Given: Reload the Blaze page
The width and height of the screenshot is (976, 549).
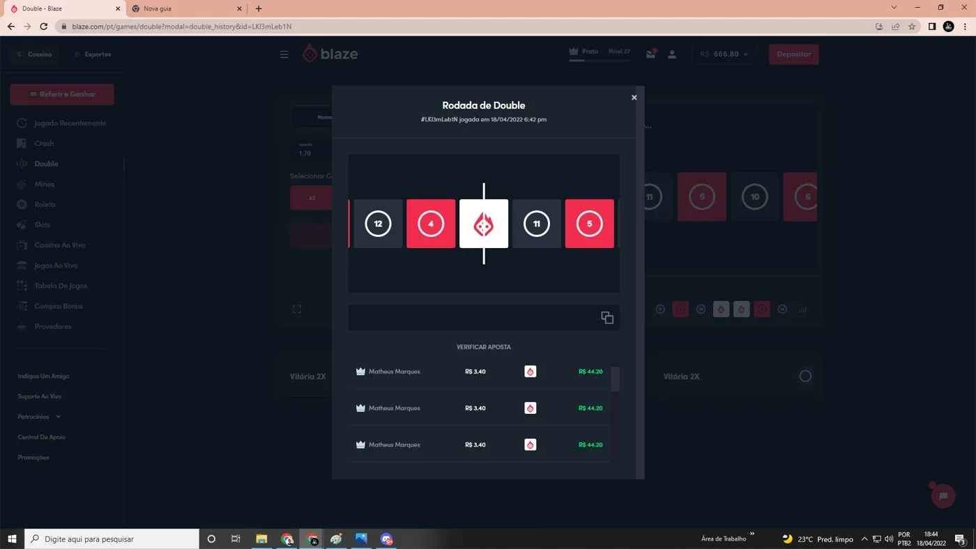Looking at the screenshot, I should coord(43,26).
